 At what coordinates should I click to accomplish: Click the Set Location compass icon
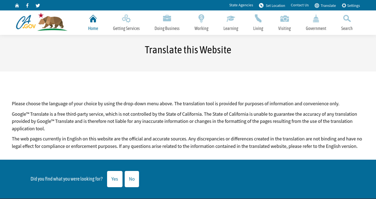pos(261,5)
